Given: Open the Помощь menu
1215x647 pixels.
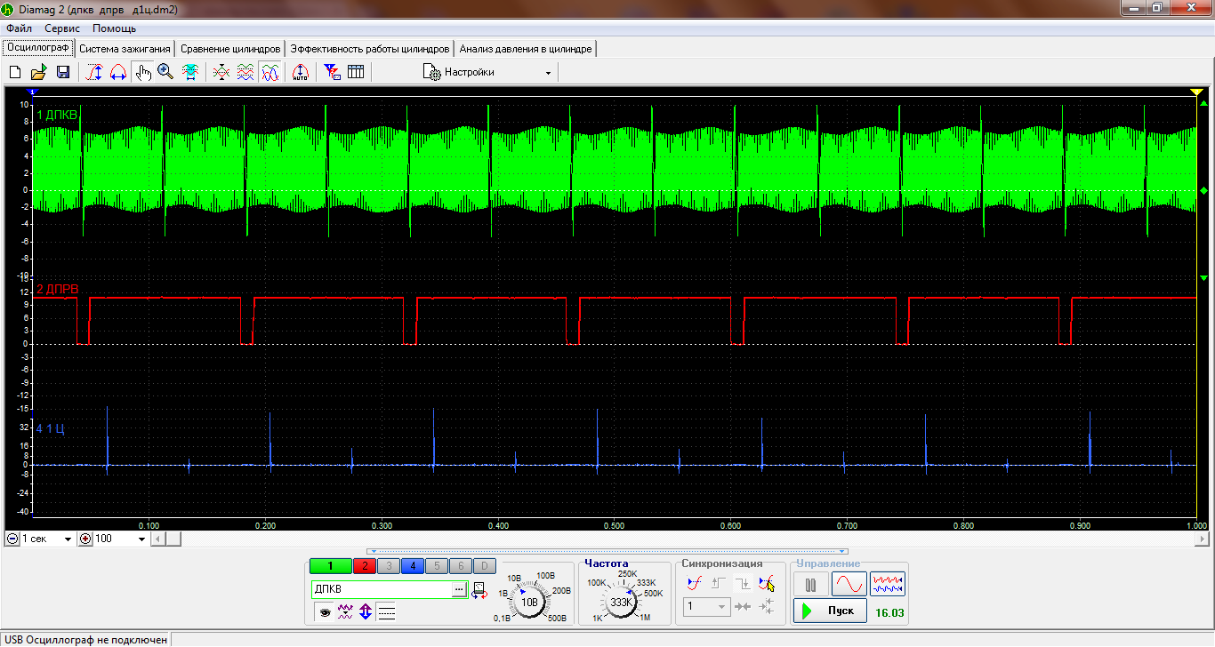Looking at the screenshot, I should [115, 28].
